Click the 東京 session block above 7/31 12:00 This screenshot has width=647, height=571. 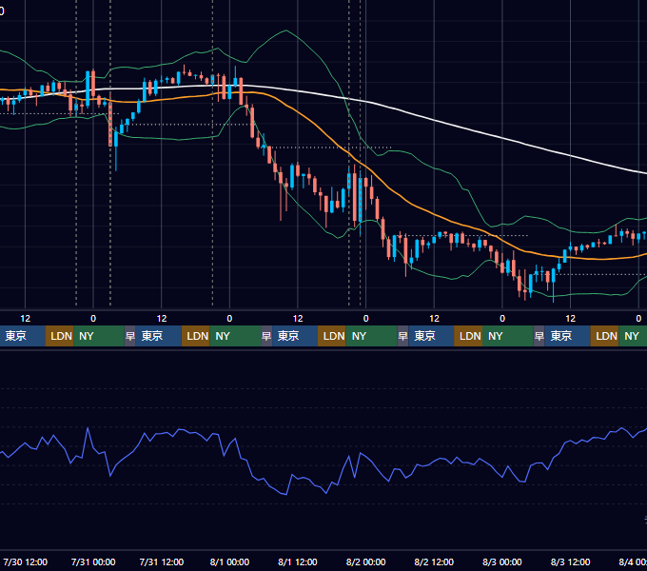pyautogui.click(x=159, y=336)
